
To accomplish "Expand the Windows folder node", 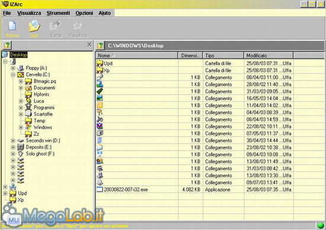I will 21,127.
